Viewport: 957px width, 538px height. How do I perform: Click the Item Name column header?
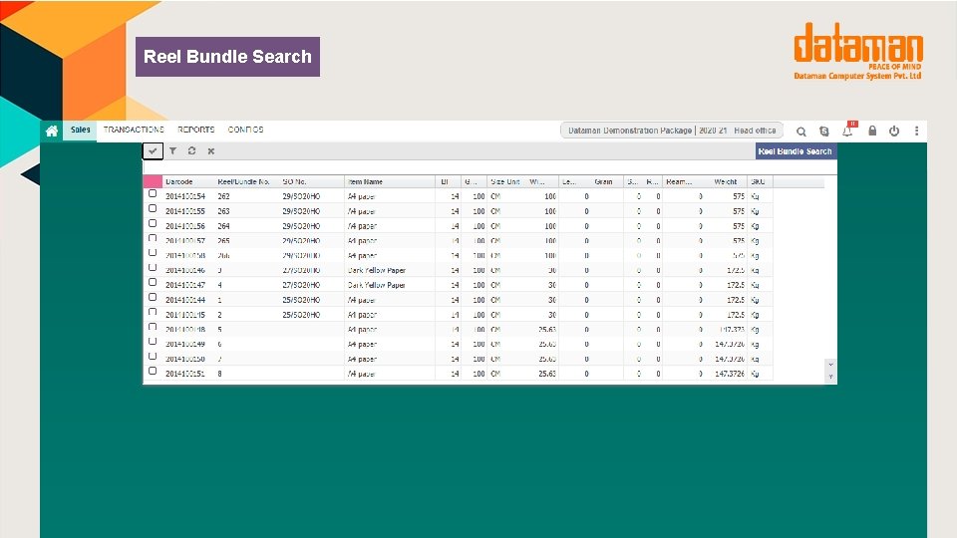[x=365, y=181]
